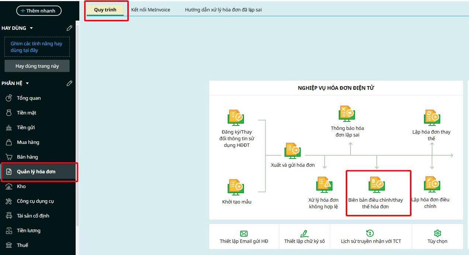Open Xuất và gửi hóa đơn step
The image size is (469, 255).
pos(293,151)
